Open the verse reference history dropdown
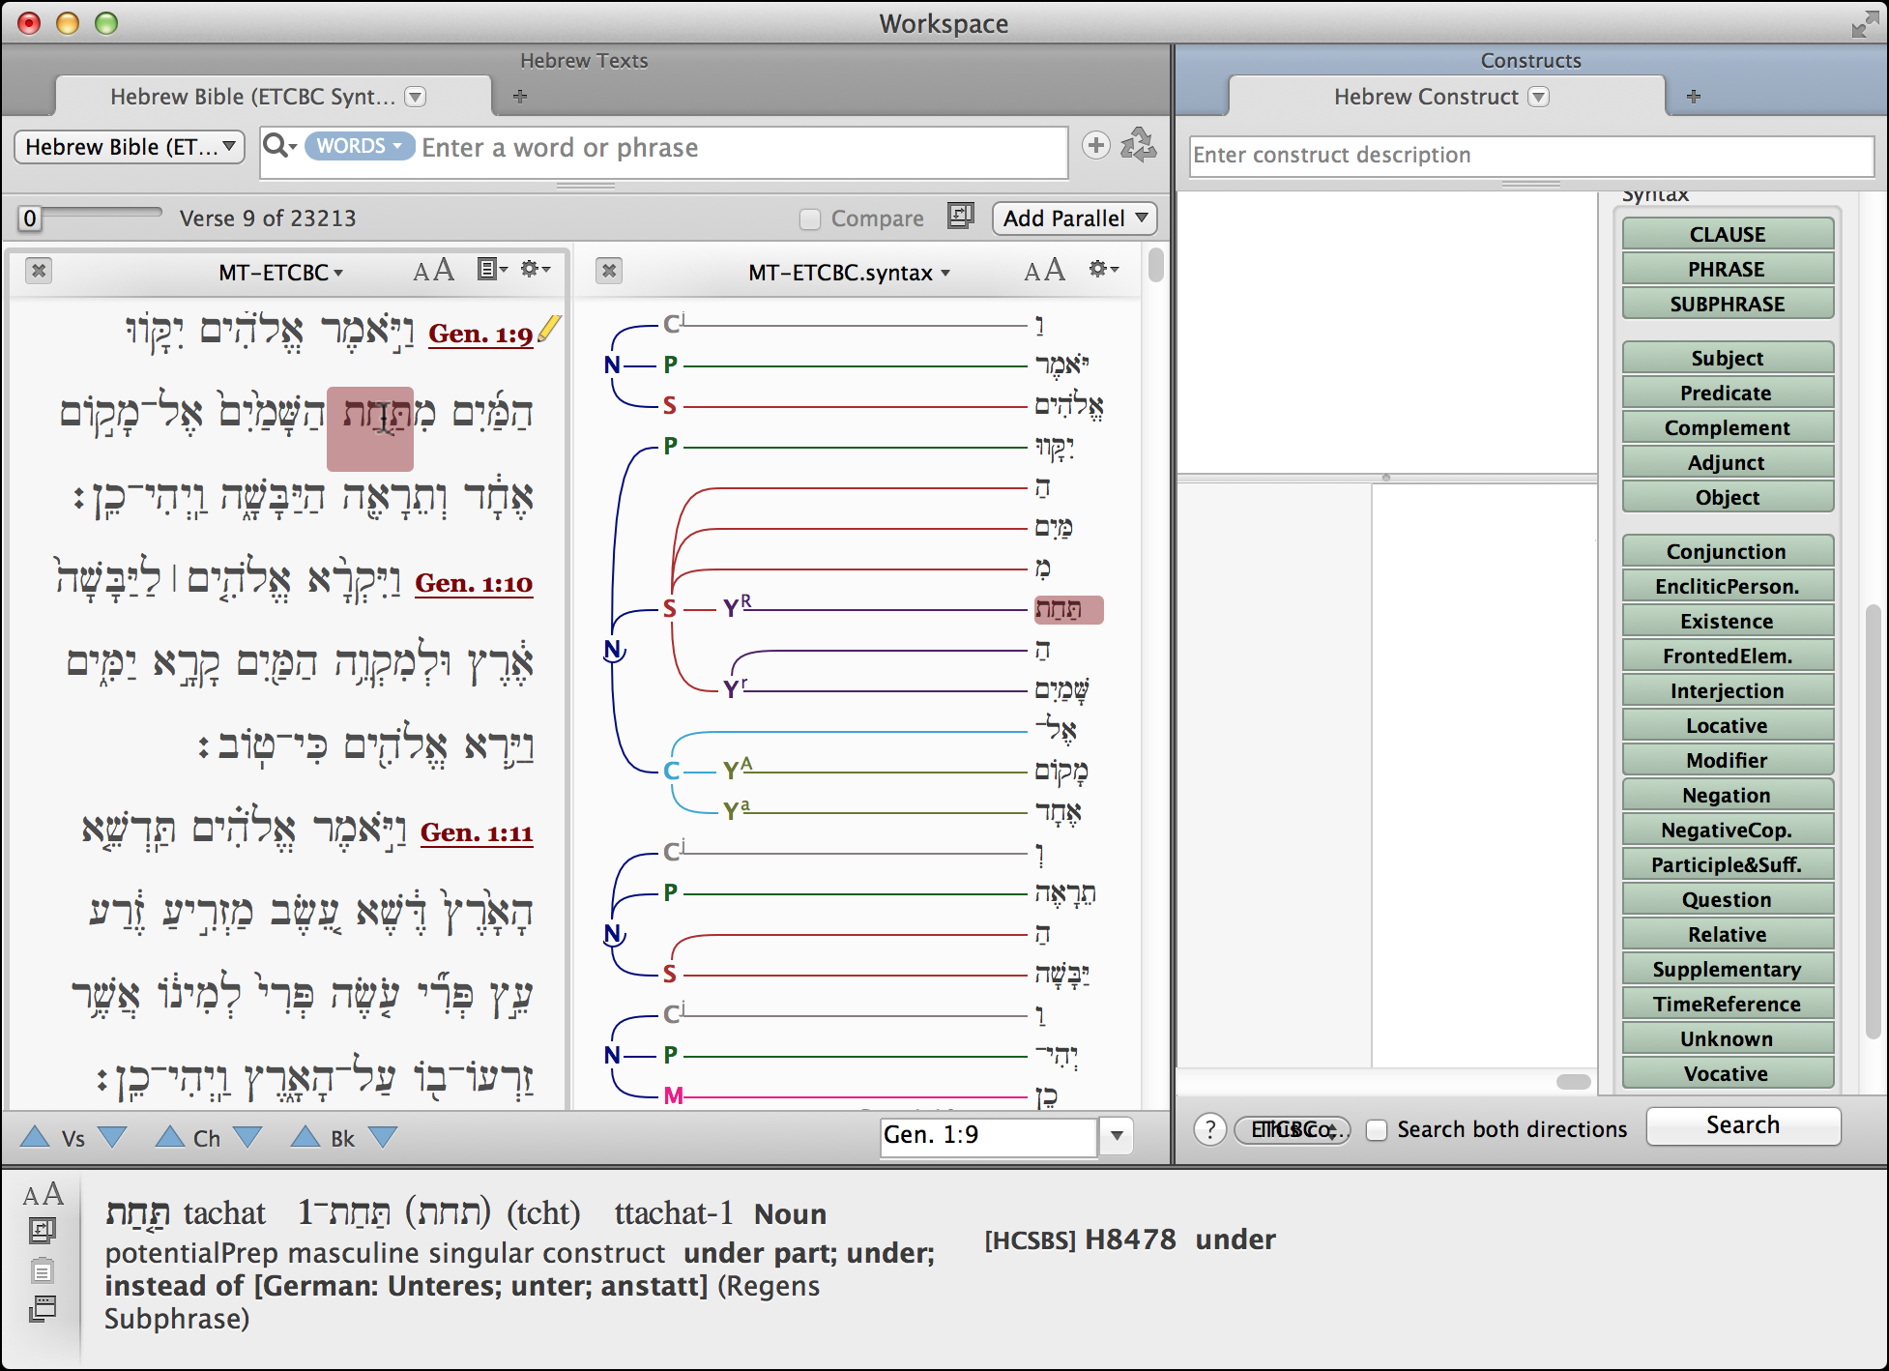This screenshot has height=1371, width=1889. pos(1117,1135)
